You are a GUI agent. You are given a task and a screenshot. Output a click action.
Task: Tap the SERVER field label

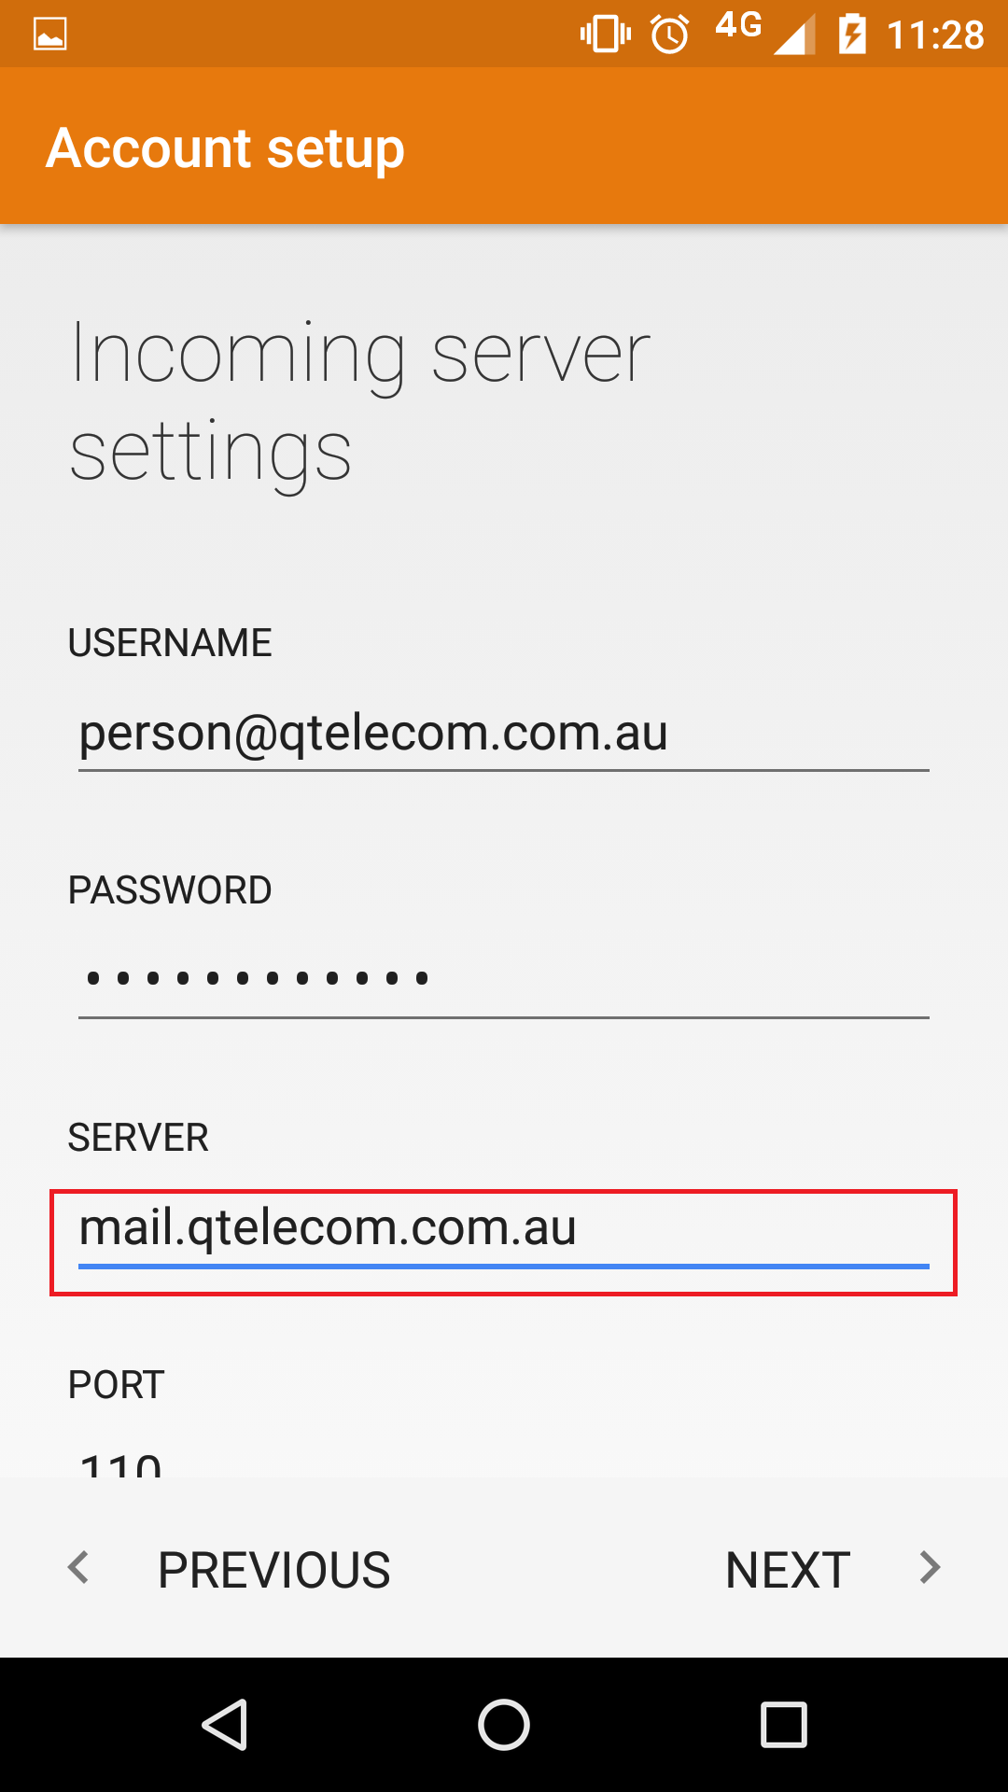coord(138,1138)
